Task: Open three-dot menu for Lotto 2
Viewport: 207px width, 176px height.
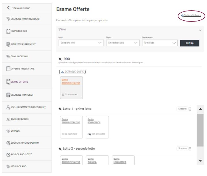Action: pos(190,148)
